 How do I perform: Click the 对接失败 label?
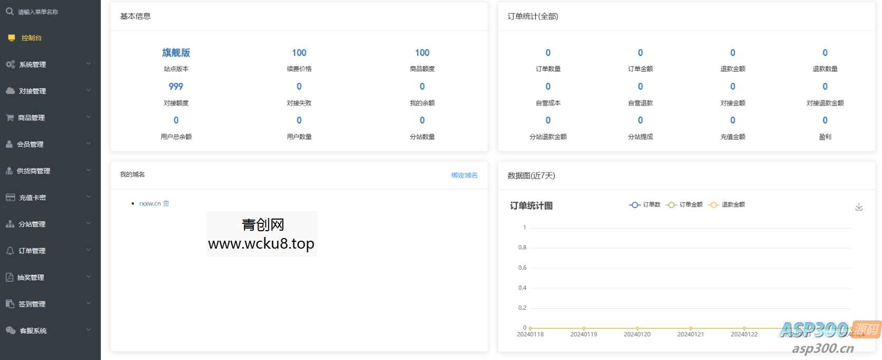[x=299, y=103]
